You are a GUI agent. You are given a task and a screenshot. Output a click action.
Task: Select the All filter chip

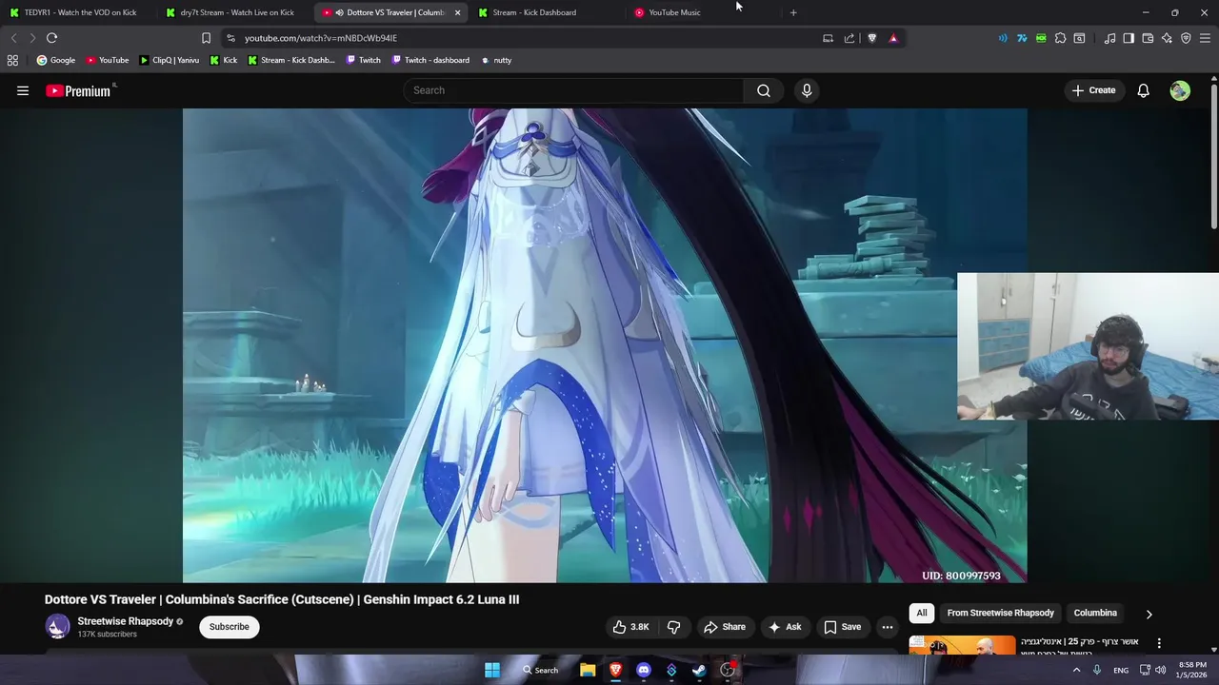922,614
